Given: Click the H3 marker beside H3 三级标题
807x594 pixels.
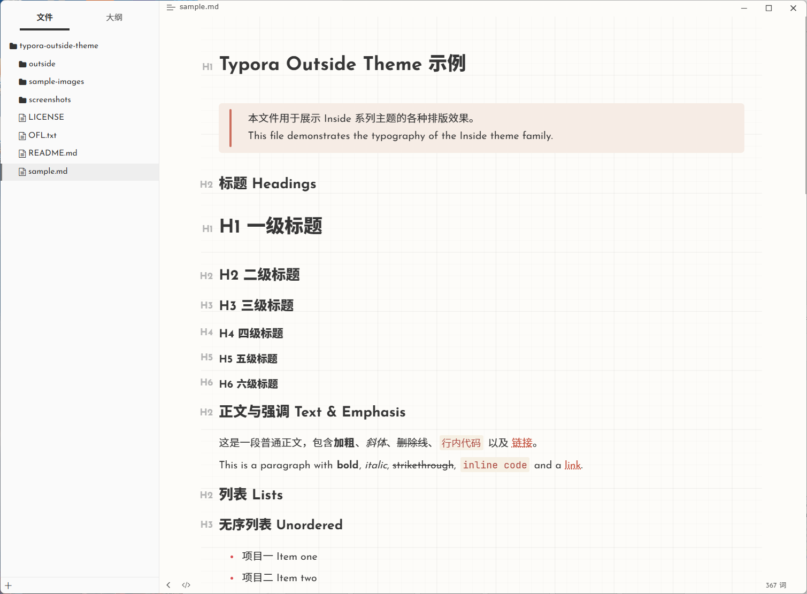Looking at the screenshot, I should tap(206, 305).
